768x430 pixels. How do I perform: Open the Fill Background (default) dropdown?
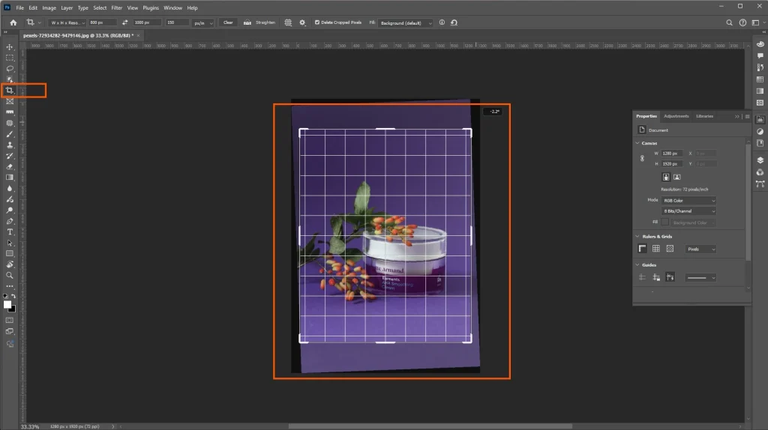point(405,23)
